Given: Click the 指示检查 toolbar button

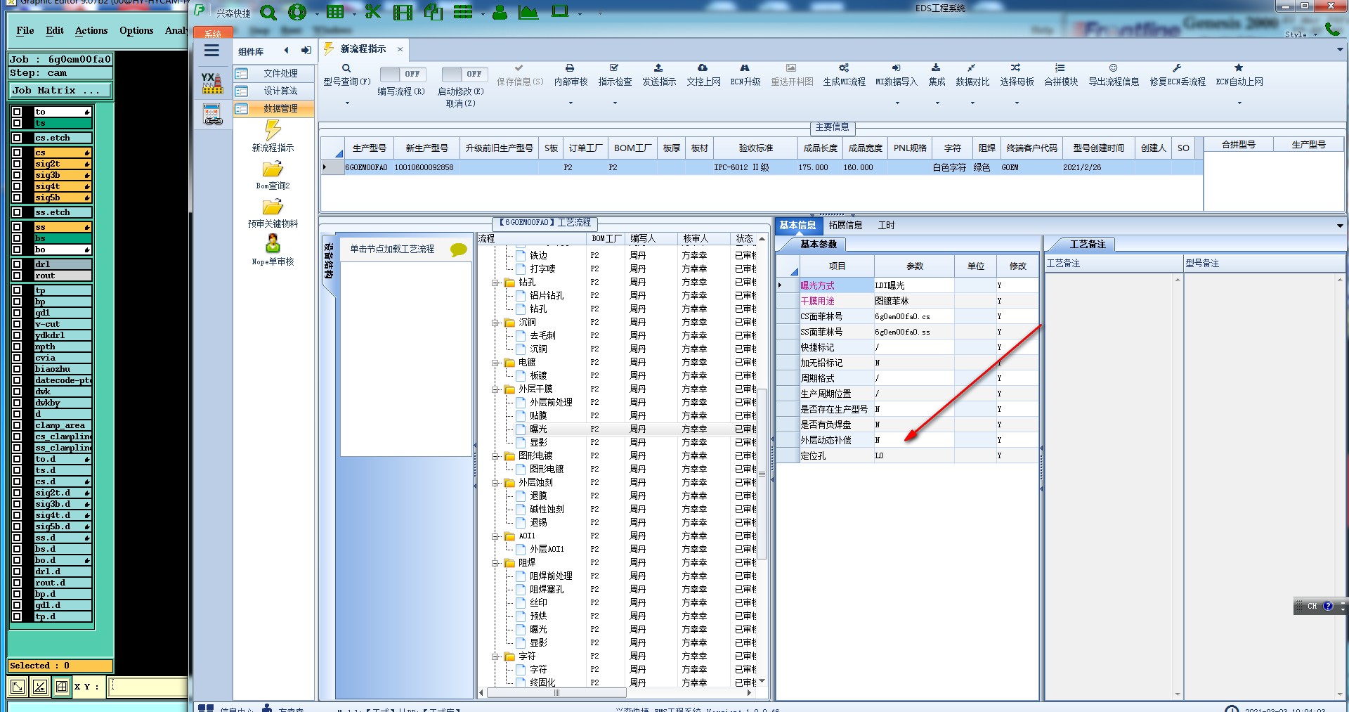Looking at the screenshot, I should click(615, 75).
